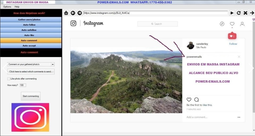The width and height of the screenshot is (255, 136).
Task: Click the ENVIOS EM MASSA INSTAGRAM comment text
Action: [x=213, y=64]
